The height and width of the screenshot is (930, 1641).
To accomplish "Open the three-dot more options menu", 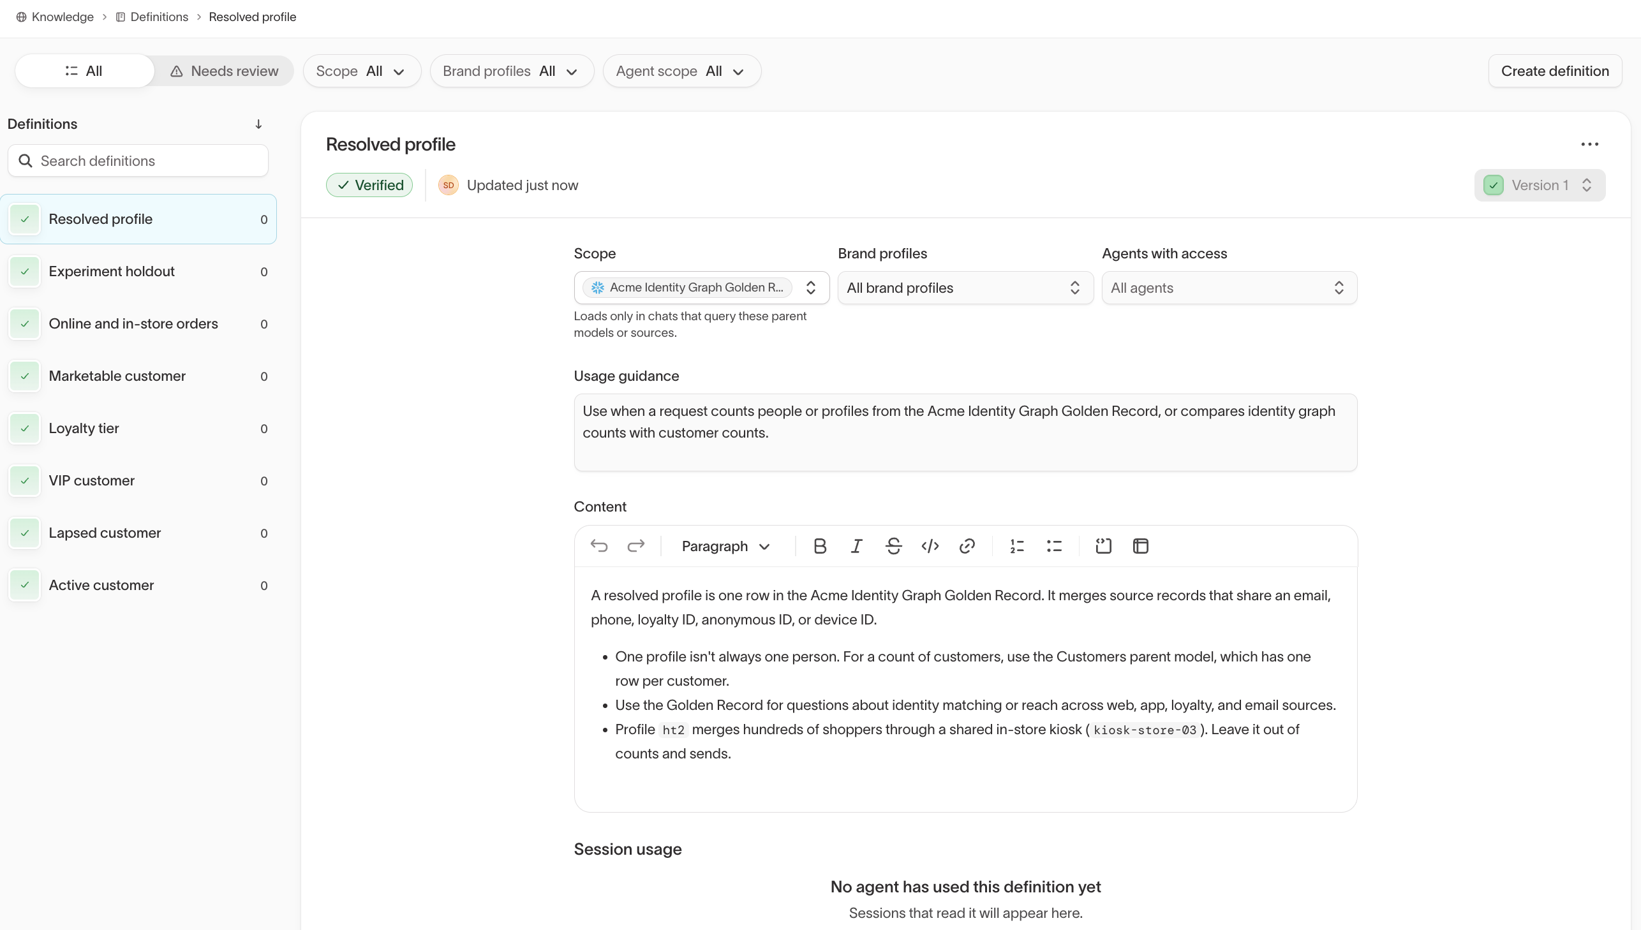I will (1589, 144).
